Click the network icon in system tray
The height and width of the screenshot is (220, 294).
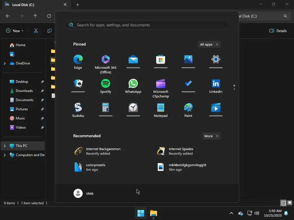pyautogui.click(x=249, y=213)
